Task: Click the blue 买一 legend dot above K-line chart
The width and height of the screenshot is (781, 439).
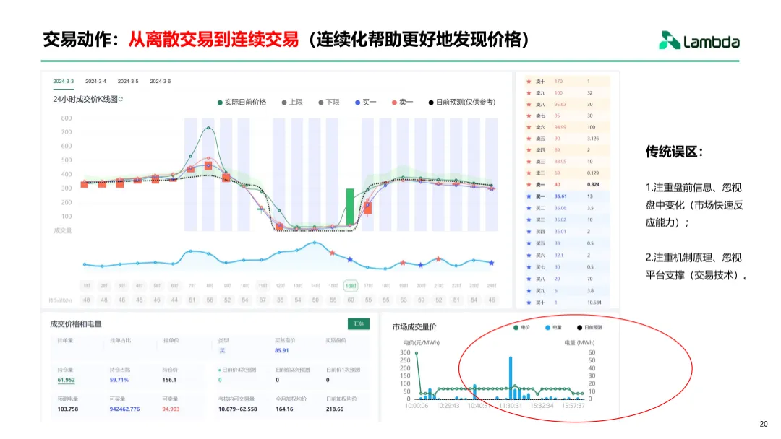Action: (x=358, y=103)
